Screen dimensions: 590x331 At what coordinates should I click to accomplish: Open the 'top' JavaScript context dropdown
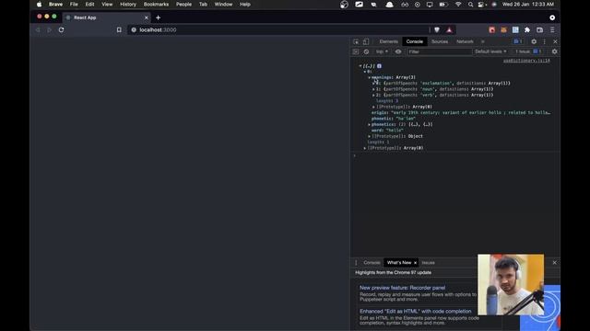point(382,51)
